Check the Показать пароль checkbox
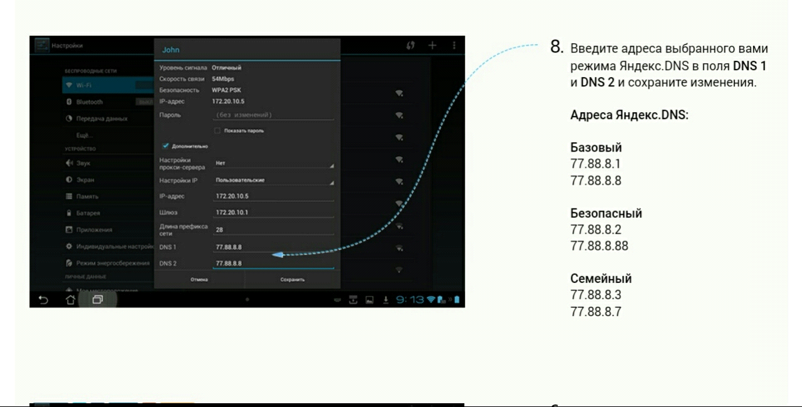Viewport: 802px width, 407px height. (217, 131)
